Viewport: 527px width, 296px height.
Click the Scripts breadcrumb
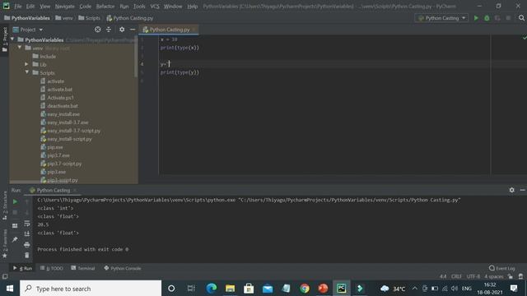tap(89, 18)
